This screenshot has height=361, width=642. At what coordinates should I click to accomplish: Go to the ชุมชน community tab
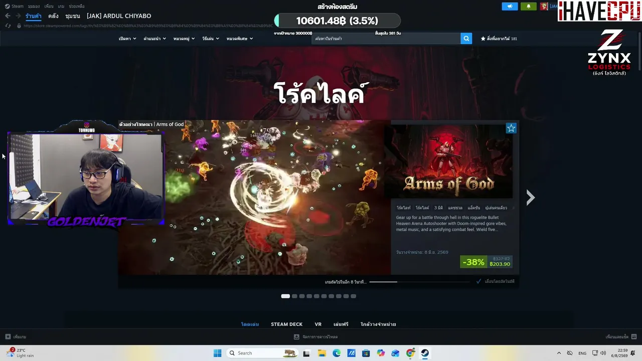pyautogui.click(x=73, y=16)
